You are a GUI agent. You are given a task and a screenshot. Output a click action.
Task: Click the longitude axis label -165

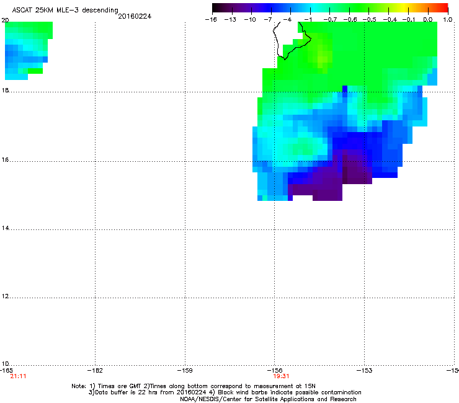[6, 370]
